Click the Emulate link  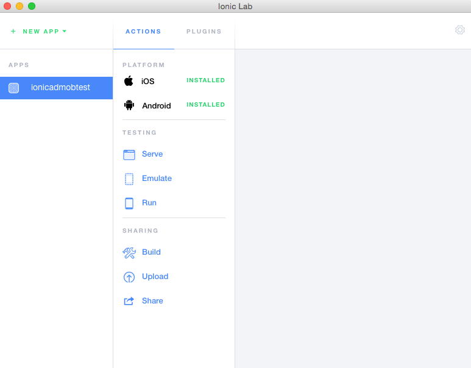pyautogui.click(x=157, y=178)
